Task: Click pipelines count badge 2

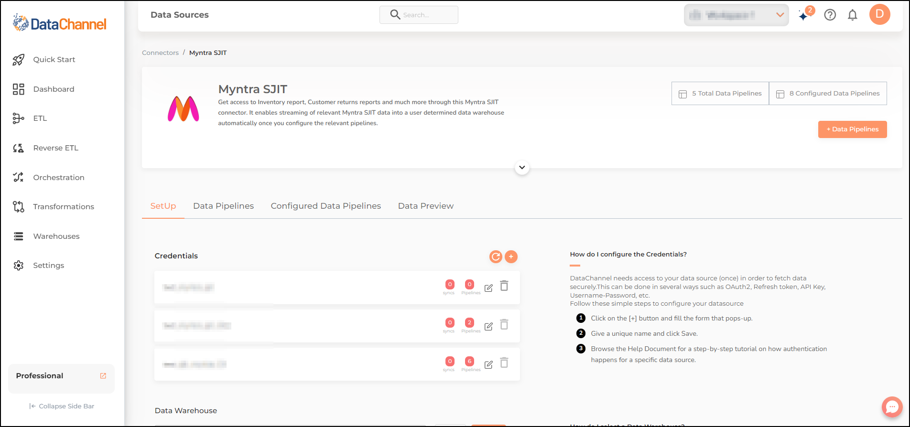Action: (x=470, y=323)
